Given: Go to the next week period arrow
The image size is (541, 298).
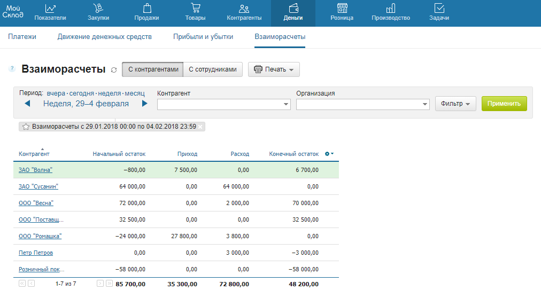Looking at the screenshot, I should (x=144, y=104).
